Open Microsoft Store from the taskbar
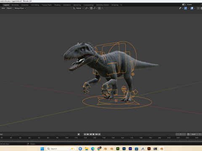The height and width of the screenshot is (151, 202). tap(136, 148)
